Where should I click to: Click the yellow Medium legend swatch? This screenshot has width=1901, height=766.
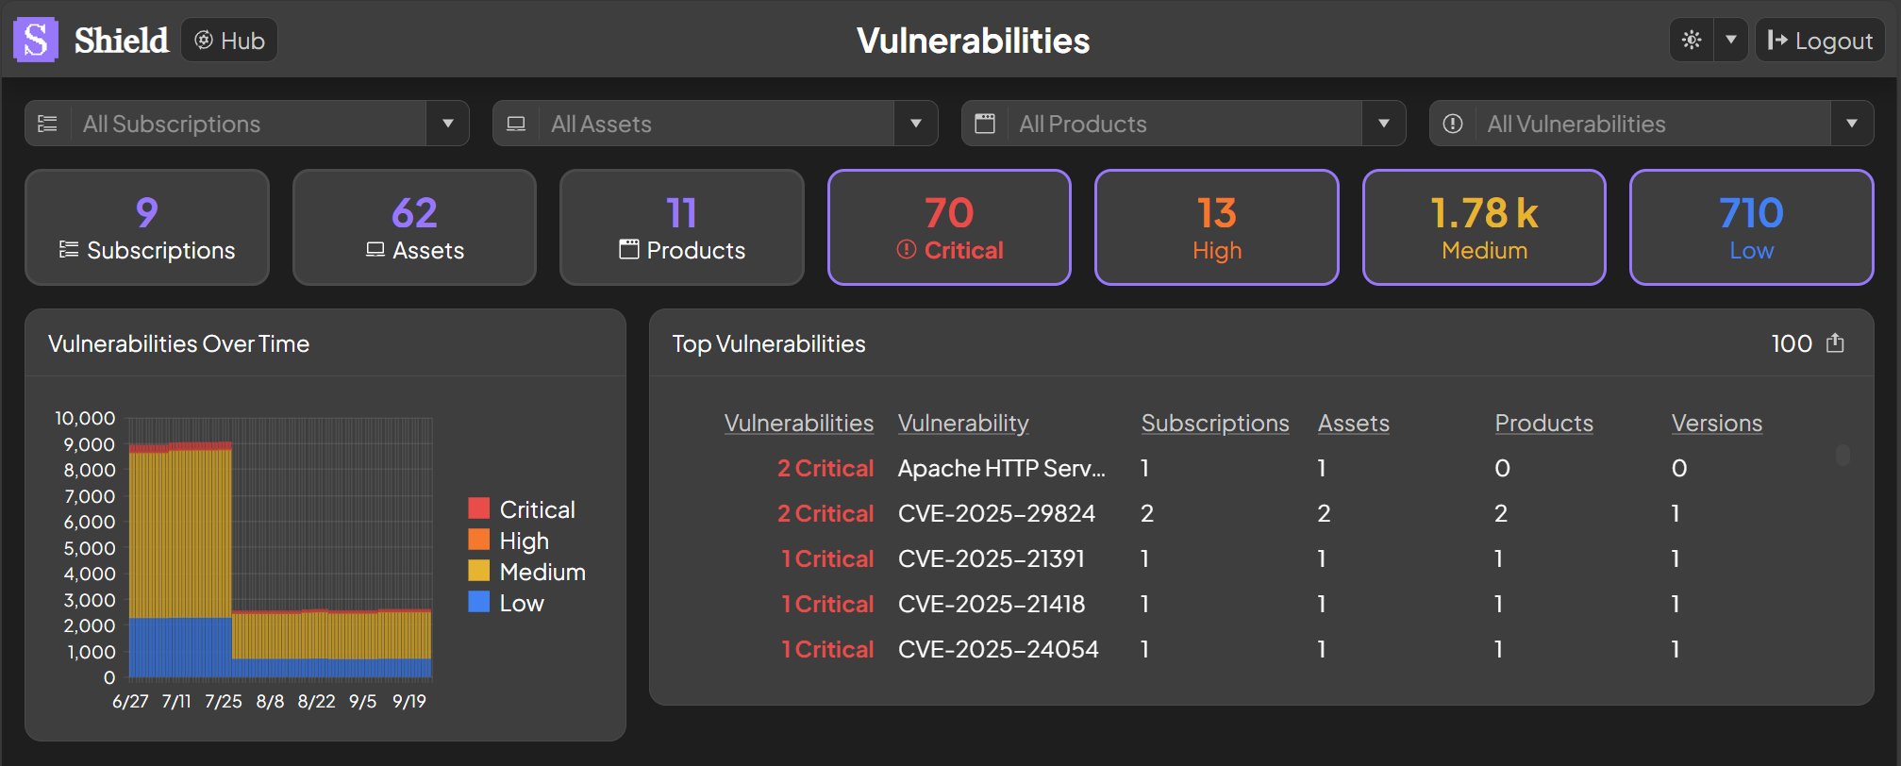click(479, 571)
